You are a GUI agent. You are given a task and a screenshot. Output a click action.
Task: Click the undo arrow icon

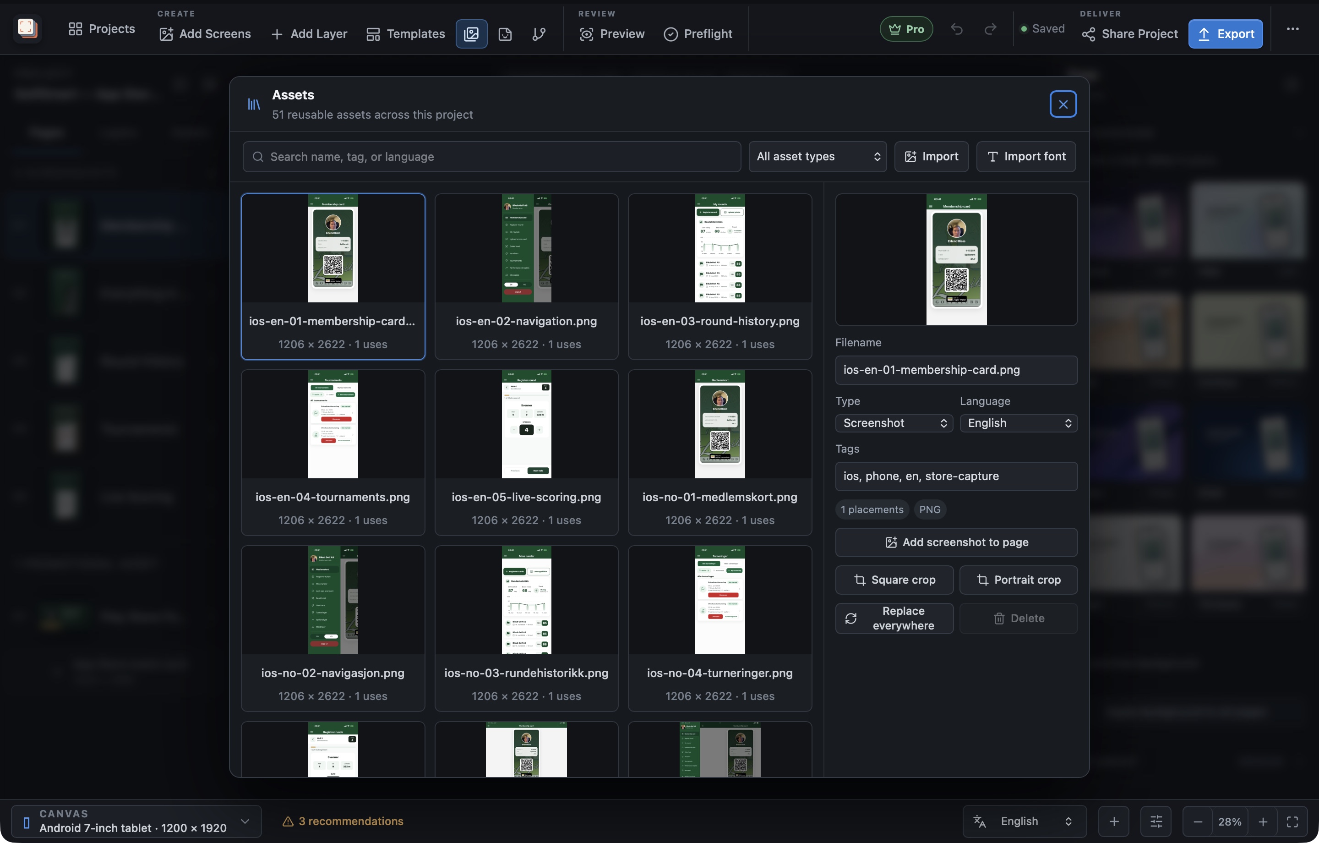tap(956, 28)
